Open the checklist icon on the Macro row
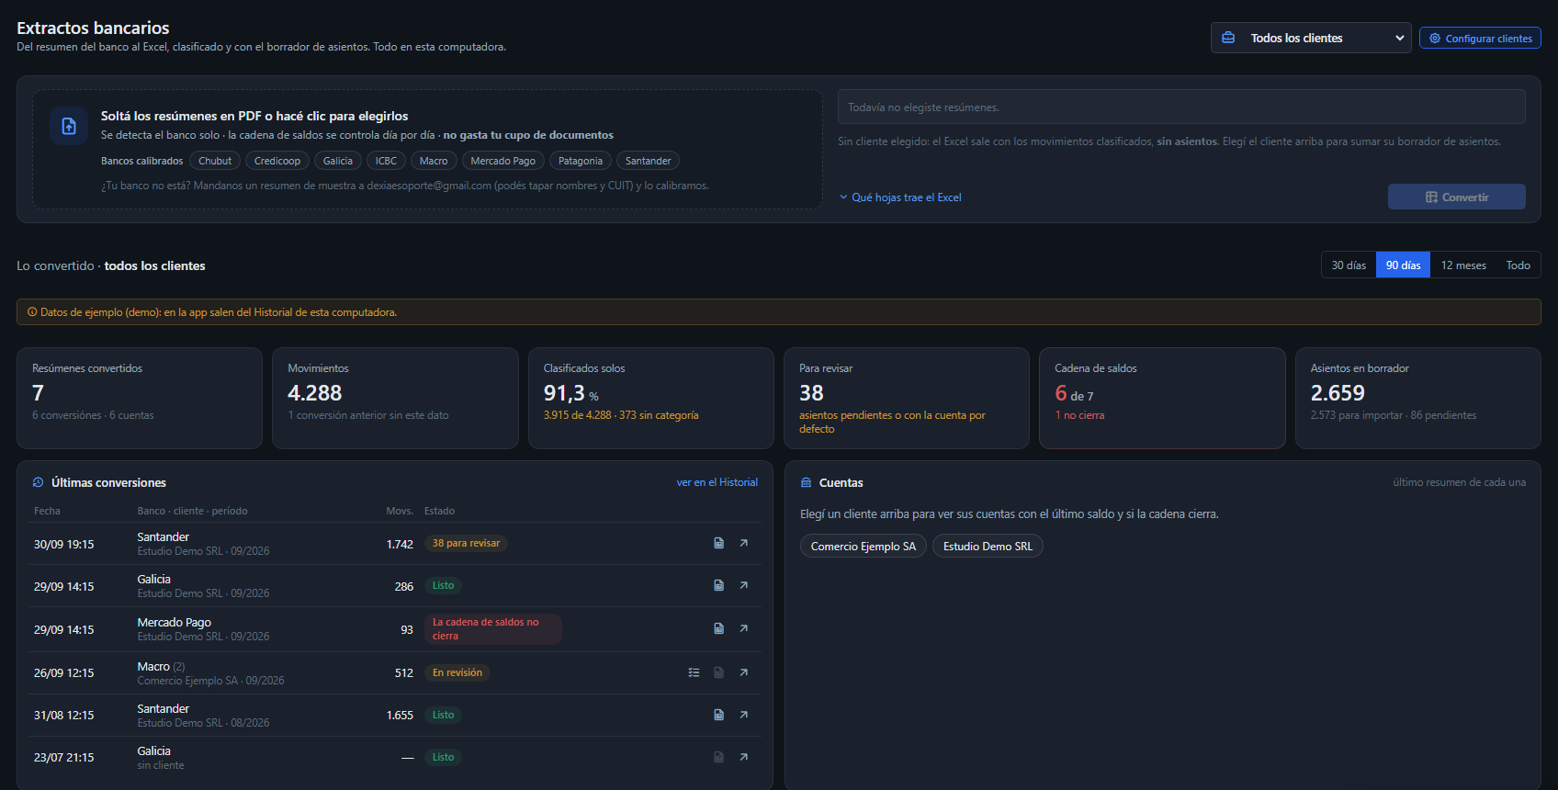Screen dimensions: 1558x790 click(694, 672)
